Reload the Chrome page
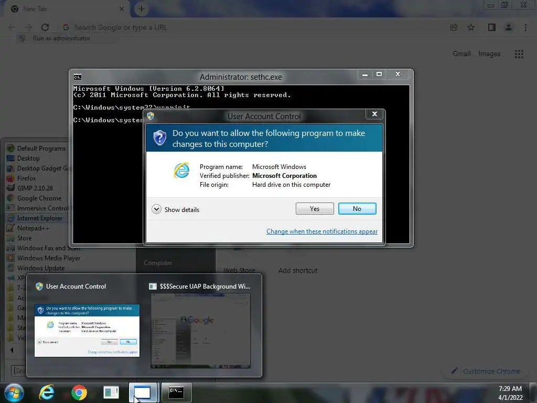The height and width of the screenshot is (403, 537). click(45, 27)
